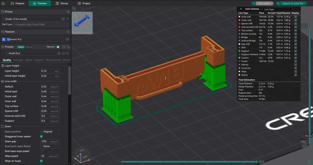Open the Multimaterial settings tab
This screenshot has height=165, width=313.
coord(53,60)
